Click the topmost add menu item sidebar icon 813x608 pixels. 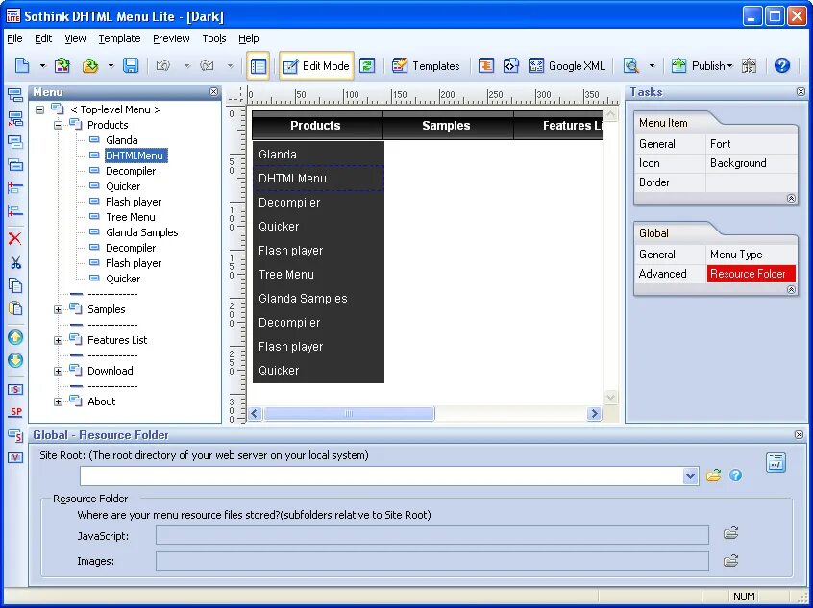pyautogui.click(x=15, y=95)
